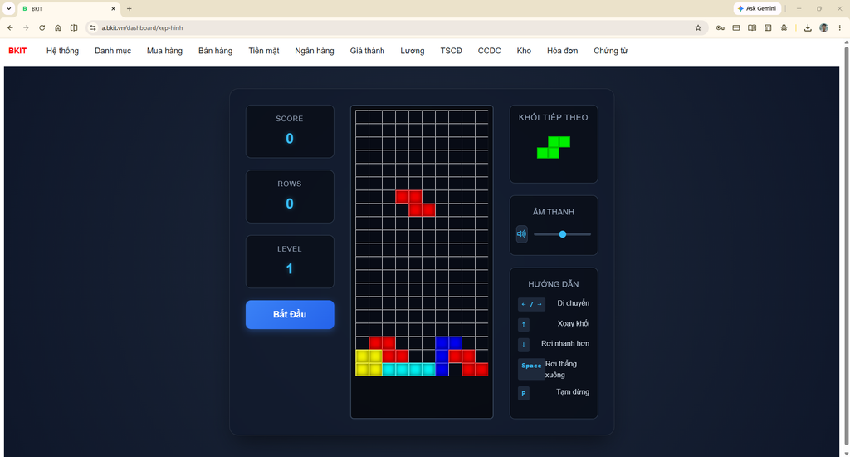Click the Rơi nhanh hơn instruction text
Screen dimensions: 850x457
pos(564,343)
